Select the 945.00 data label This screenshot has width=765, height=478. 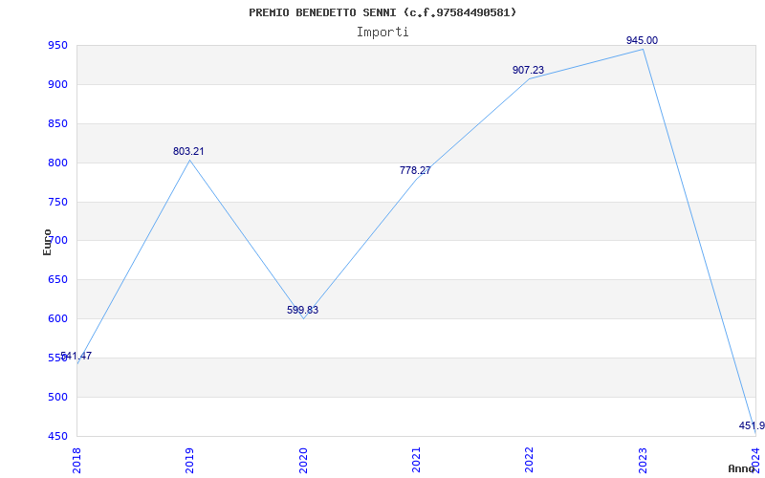tap(642, 40)
